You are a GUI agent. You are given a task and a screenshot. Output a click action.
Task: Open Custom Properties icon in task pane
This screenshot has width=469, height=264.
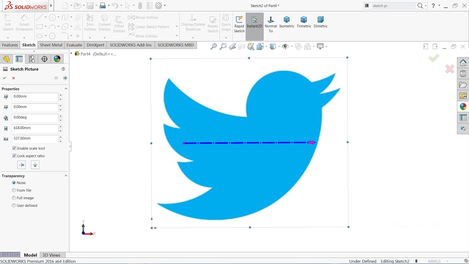pyautogui.click(x=463, y=118)
